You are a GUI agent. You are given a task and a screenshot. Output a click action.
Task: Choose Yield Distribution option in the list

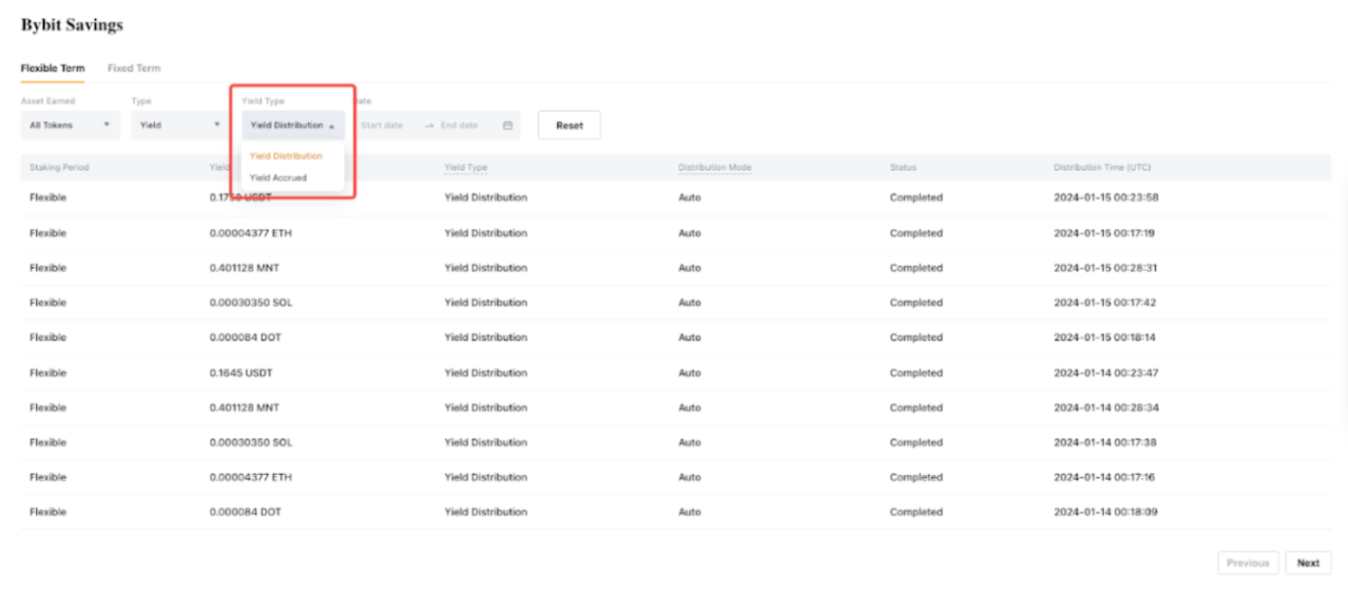click(x=285, y=156)
